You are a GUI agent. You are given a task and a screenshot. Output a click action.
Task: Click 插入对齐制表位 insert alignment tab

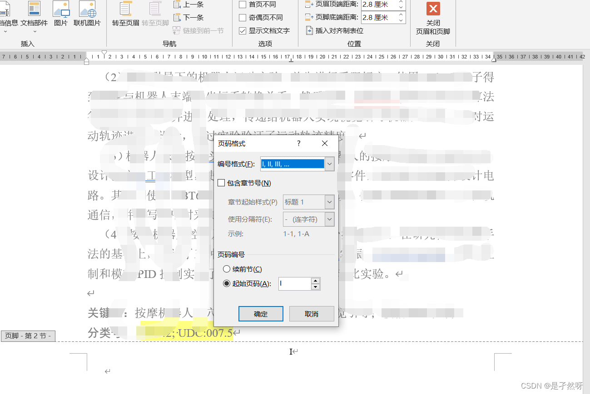point(335,31)
